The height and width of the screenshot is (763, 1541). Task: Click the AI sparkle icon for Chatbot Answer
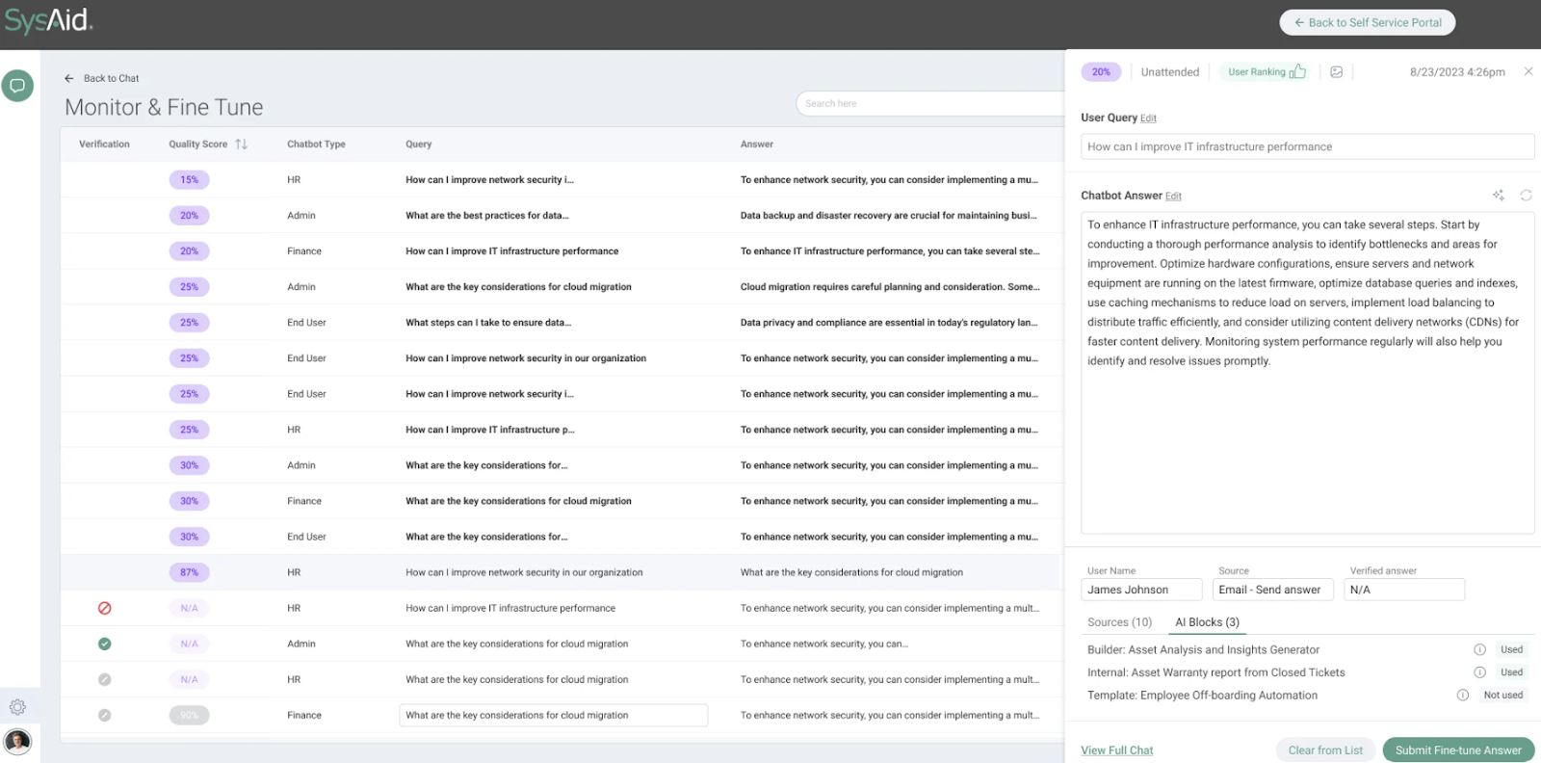coord(1498,196)
